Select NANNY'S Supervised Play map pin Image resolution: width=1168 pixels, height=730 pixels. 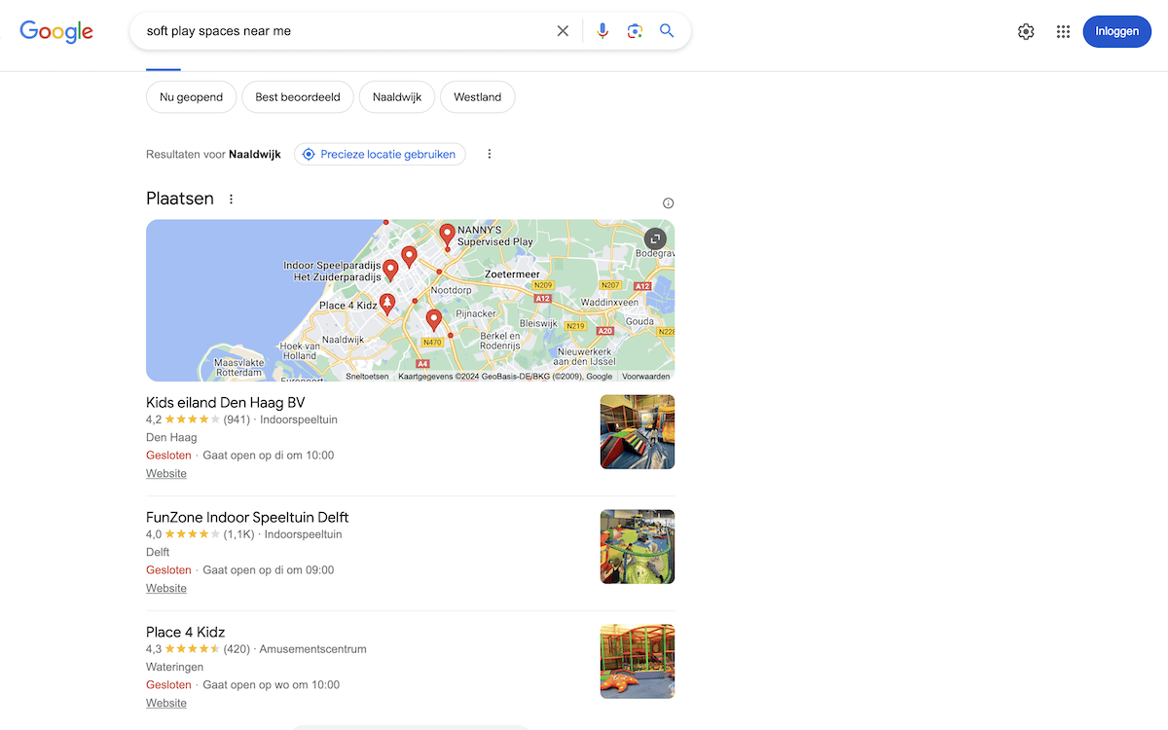click(x=447, y=235)
